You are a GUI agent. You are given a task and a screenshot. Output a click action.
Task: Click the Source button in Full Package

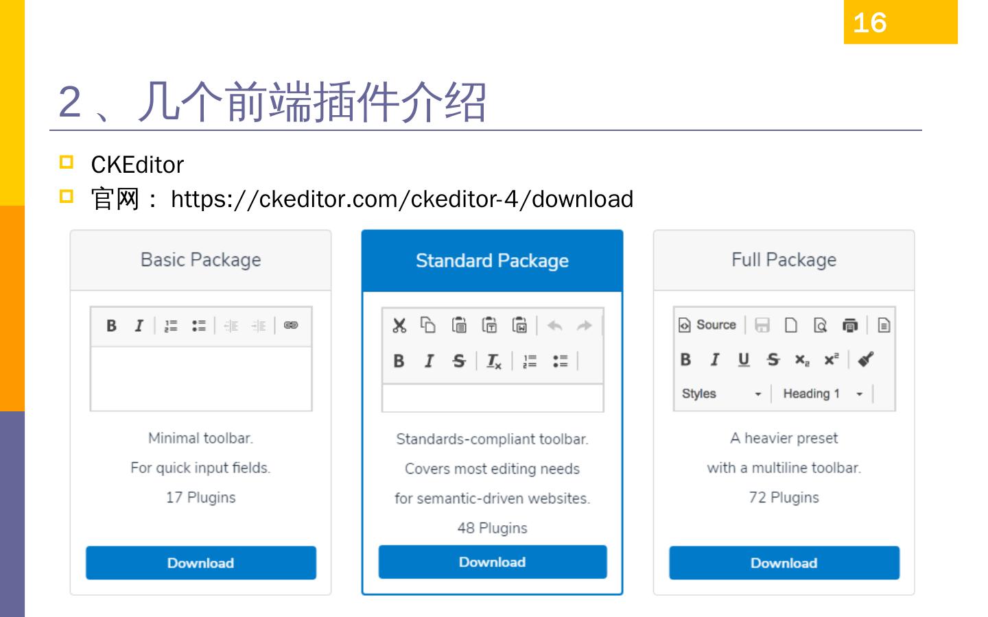click(707, 325)
